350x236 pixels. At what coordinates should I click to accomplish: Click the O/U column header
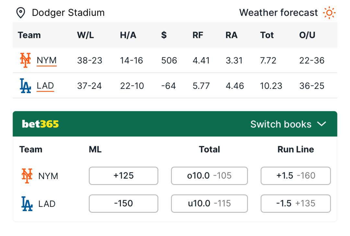click(x=307, y=35)
